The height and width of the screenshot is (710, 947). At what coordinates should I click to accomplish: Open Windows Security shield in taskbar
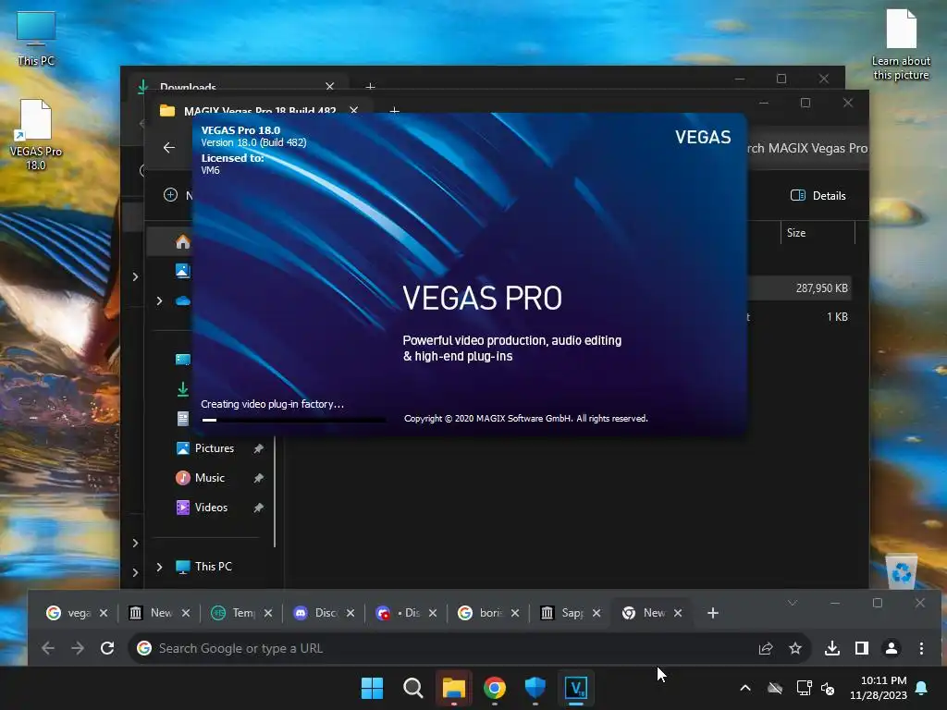pyautogui.click(x=535, y=688)
